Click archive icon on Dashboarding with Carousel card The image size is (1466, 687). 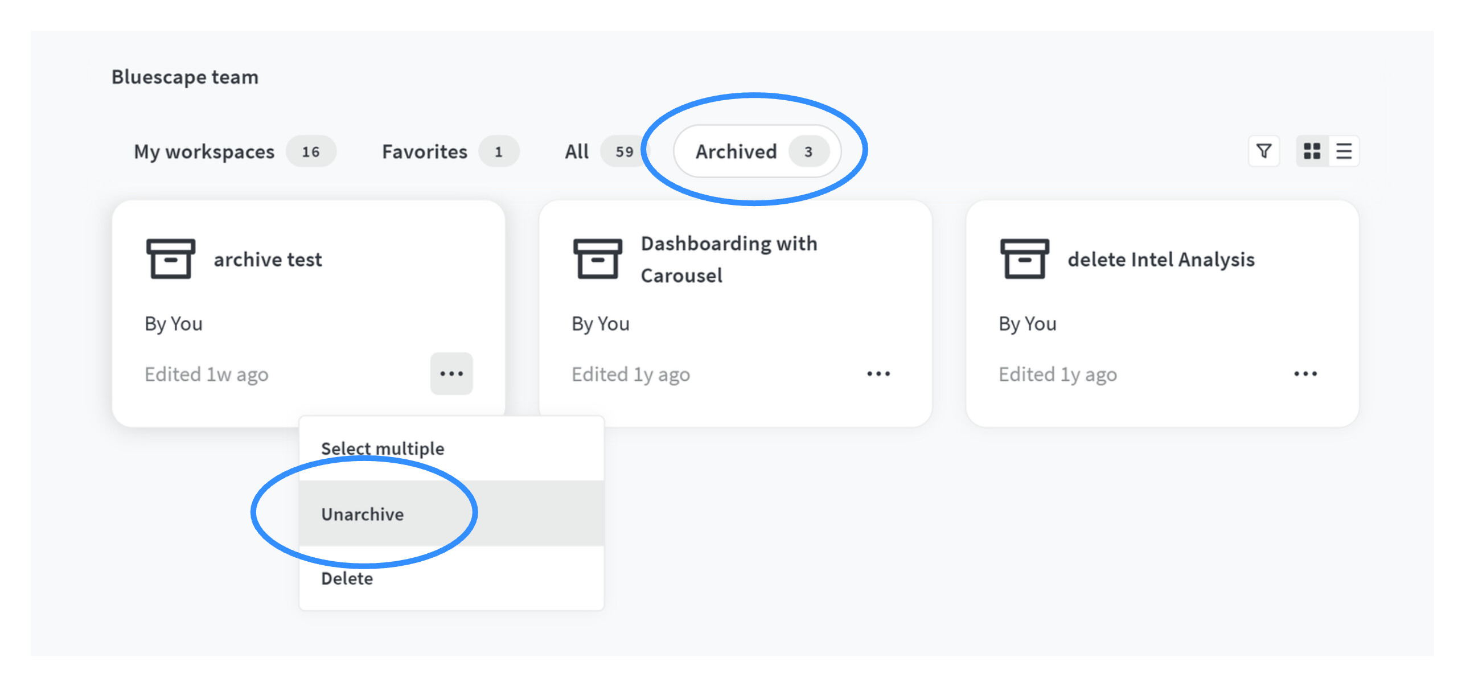pyautogui.click(x=597, y=259)
